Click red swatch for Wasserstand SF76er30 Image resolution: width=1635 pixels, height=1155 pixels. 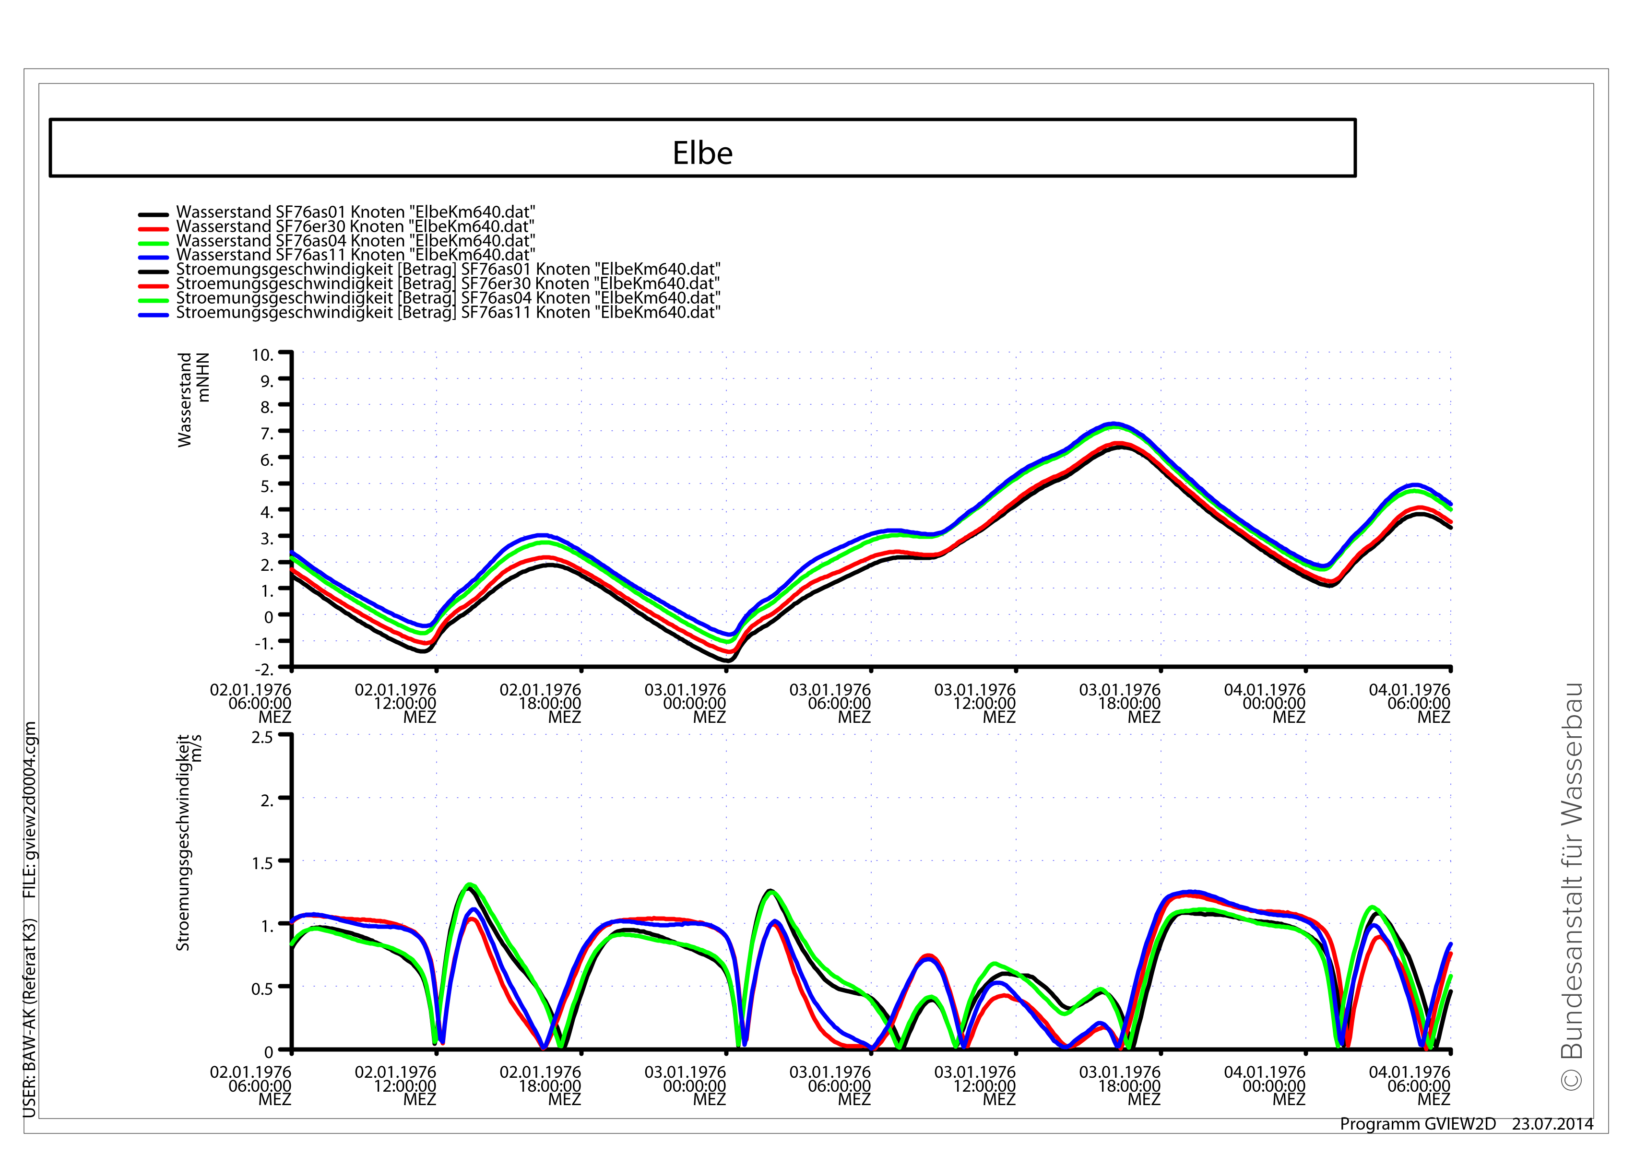pos(153,229)
